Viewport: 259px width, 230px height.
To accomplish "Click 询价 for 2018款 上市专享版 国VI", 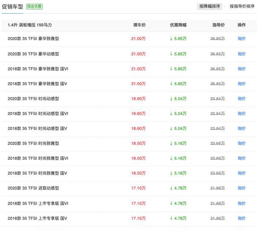I will 242,203.
